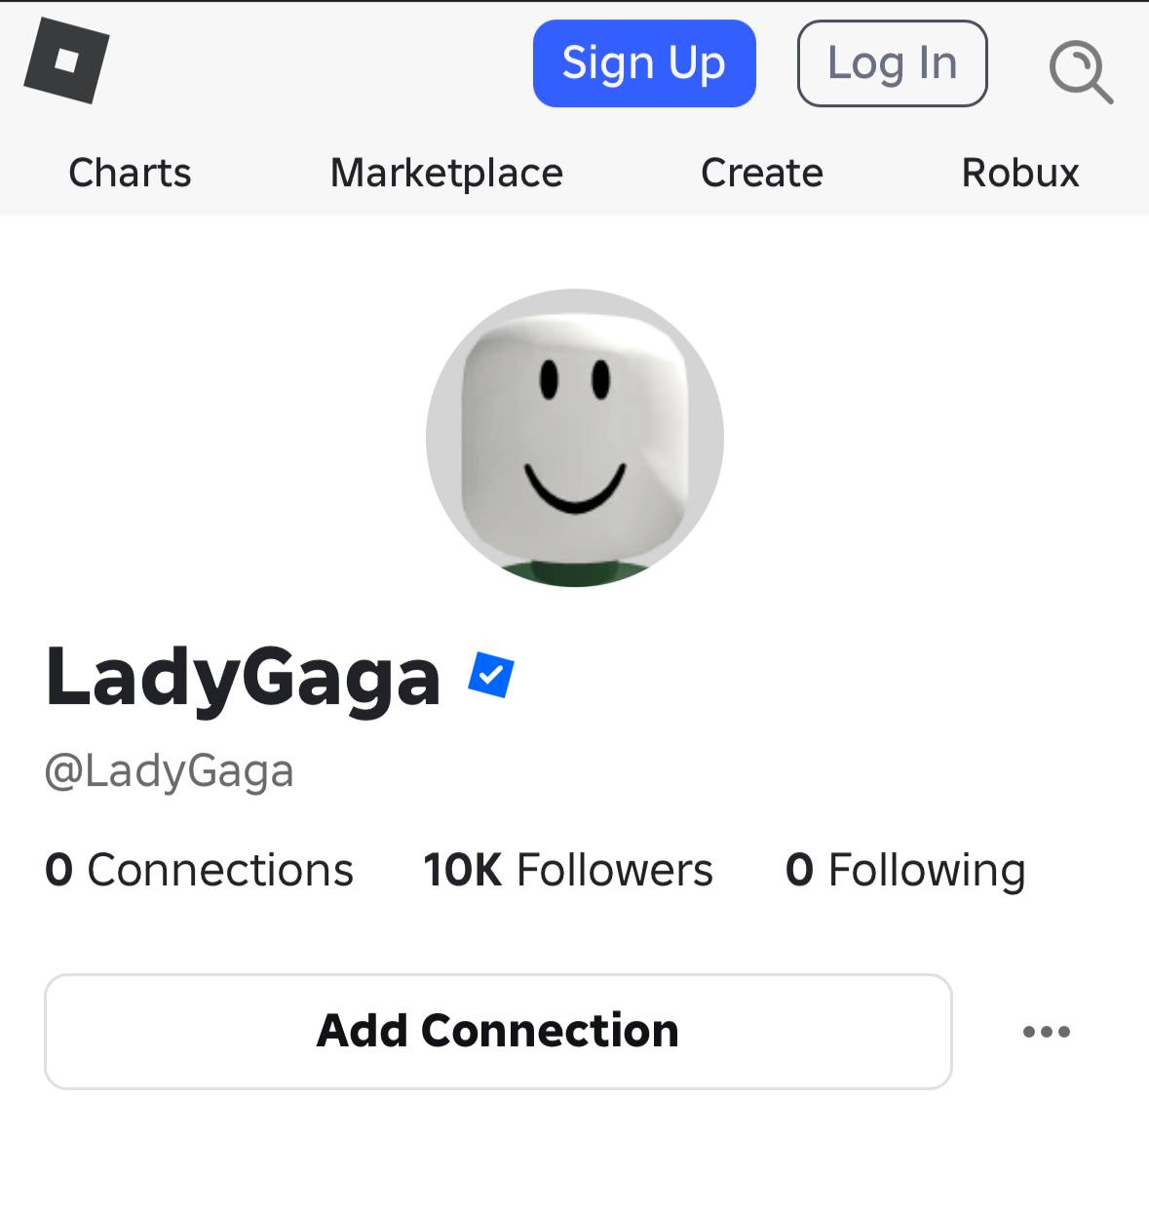The width and height of the screenshot is (1149, 1214).
Task: Open the three-dot more options menu
Action: coord(1047,1032)
